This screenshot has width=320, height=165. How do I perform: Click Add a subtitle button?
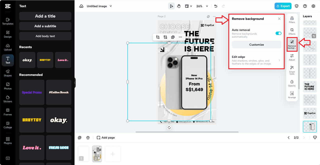tap(45, 26)
